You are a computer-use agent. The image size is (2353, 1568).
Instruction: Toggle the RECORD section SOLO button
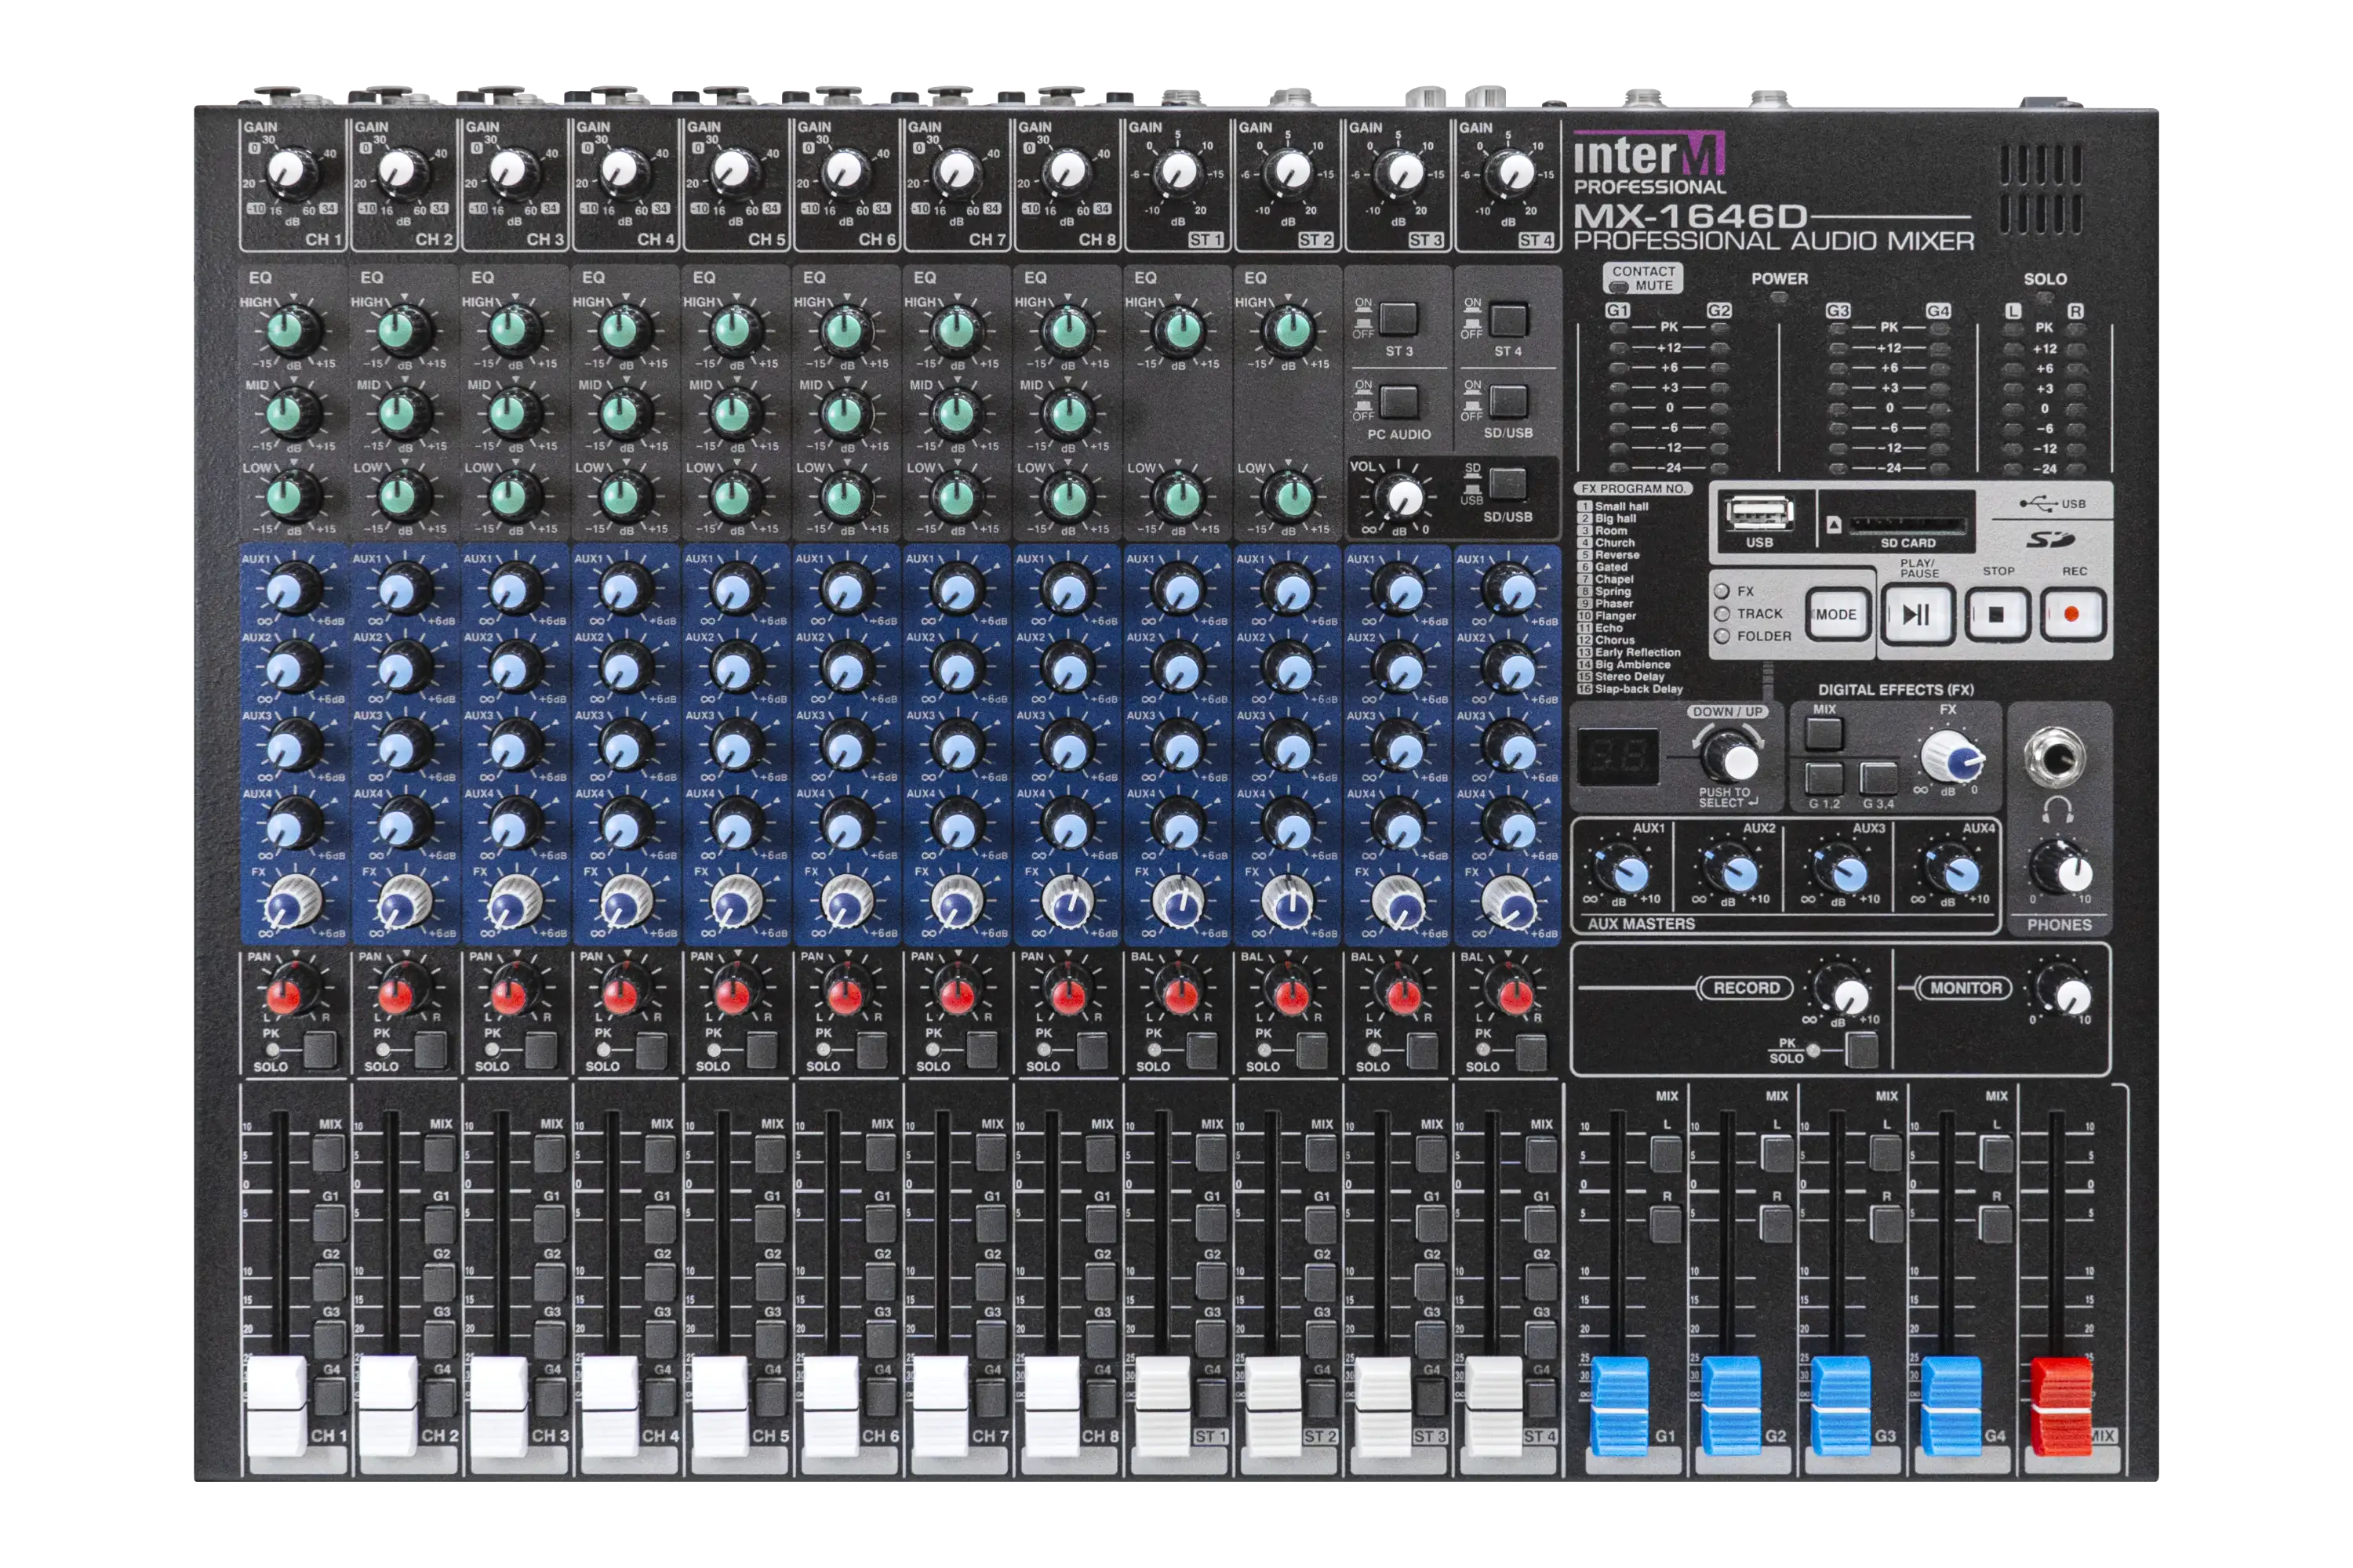click(1863, 1049)
